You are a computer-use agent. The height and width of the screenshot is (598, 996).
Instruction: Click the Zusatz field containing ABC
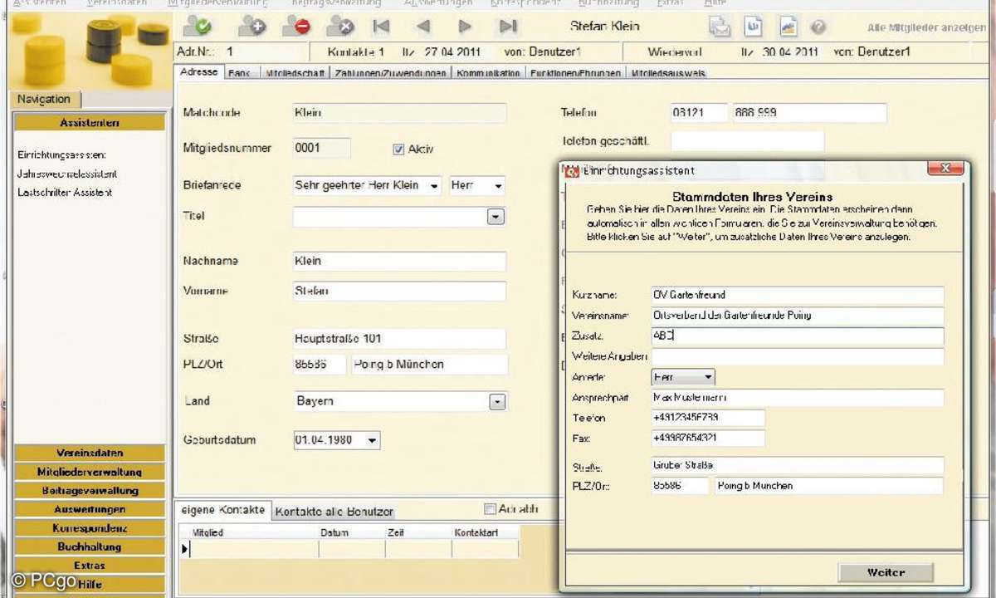[x=798, y=336]
